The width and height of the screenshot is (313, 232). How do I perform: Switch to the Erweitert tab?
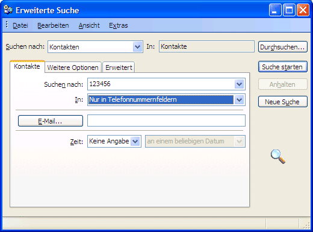pos(119,67)
